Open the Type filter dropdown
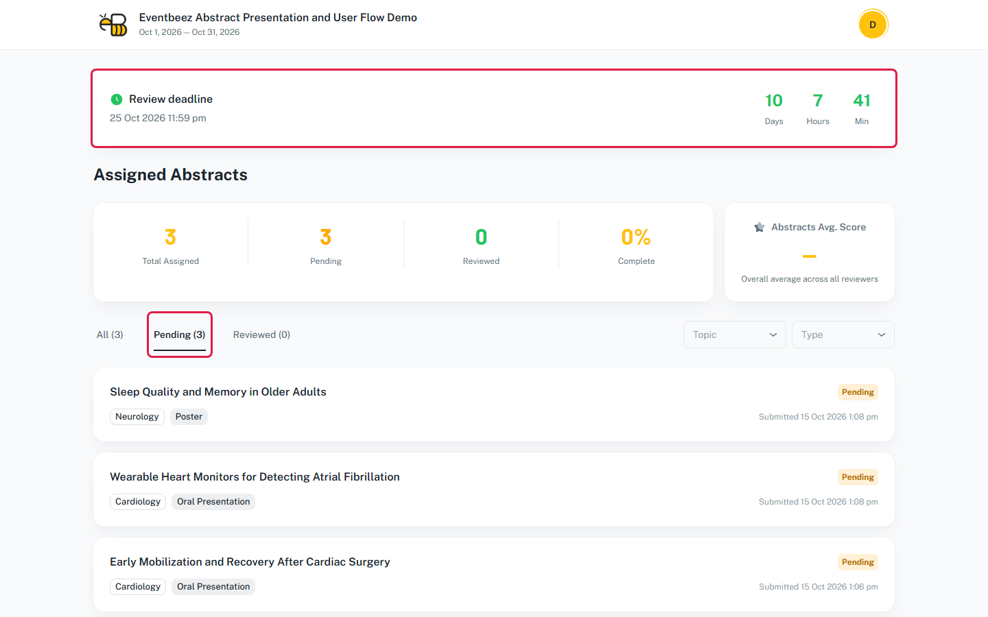The width and height of the screenshot is (988, 617). tap(843, 335)
